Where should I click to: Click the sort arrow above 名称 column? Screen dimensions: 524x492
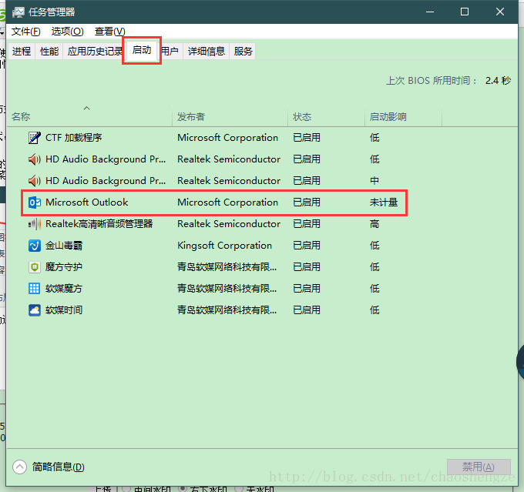click(x=86, y=108)
